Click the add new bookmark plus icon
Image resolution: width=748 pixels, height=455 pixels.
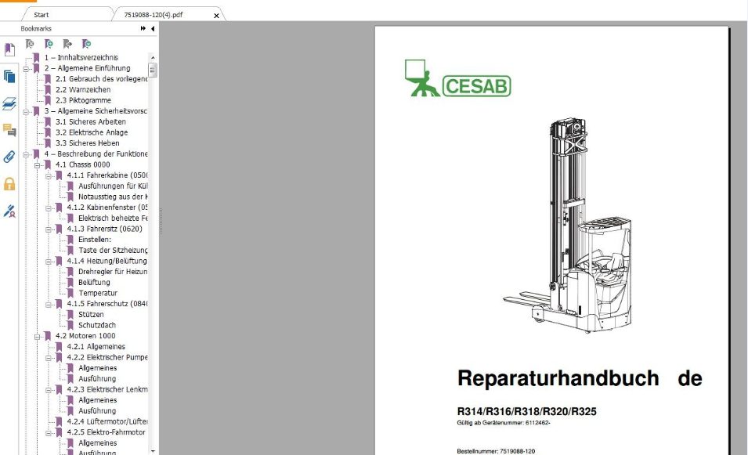(x=49, y=44)
